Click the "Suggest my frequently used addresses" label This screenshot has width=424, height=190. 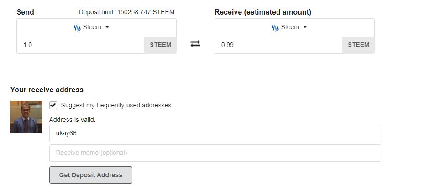tap(116, 105)
